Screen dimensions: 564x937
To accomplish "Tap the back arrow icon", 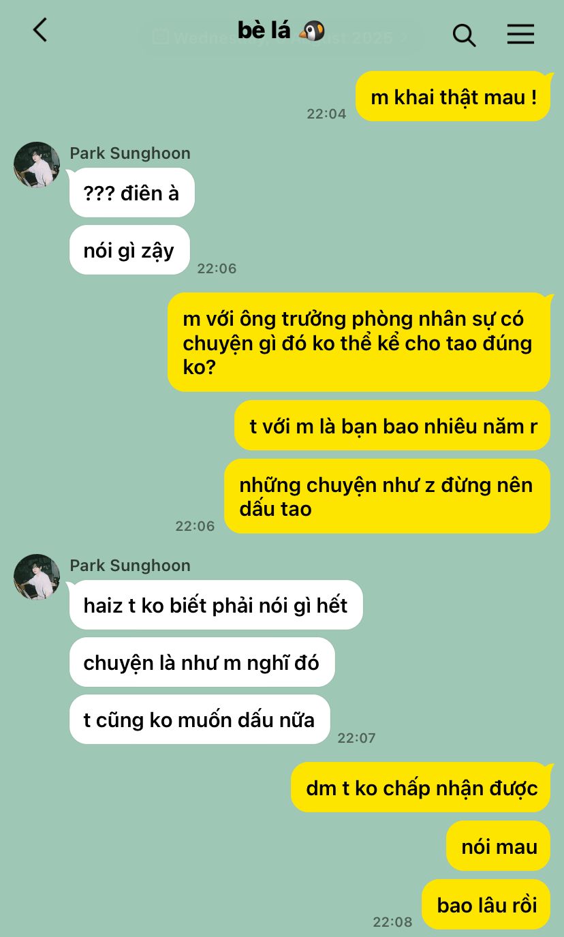I will (40, 30).
